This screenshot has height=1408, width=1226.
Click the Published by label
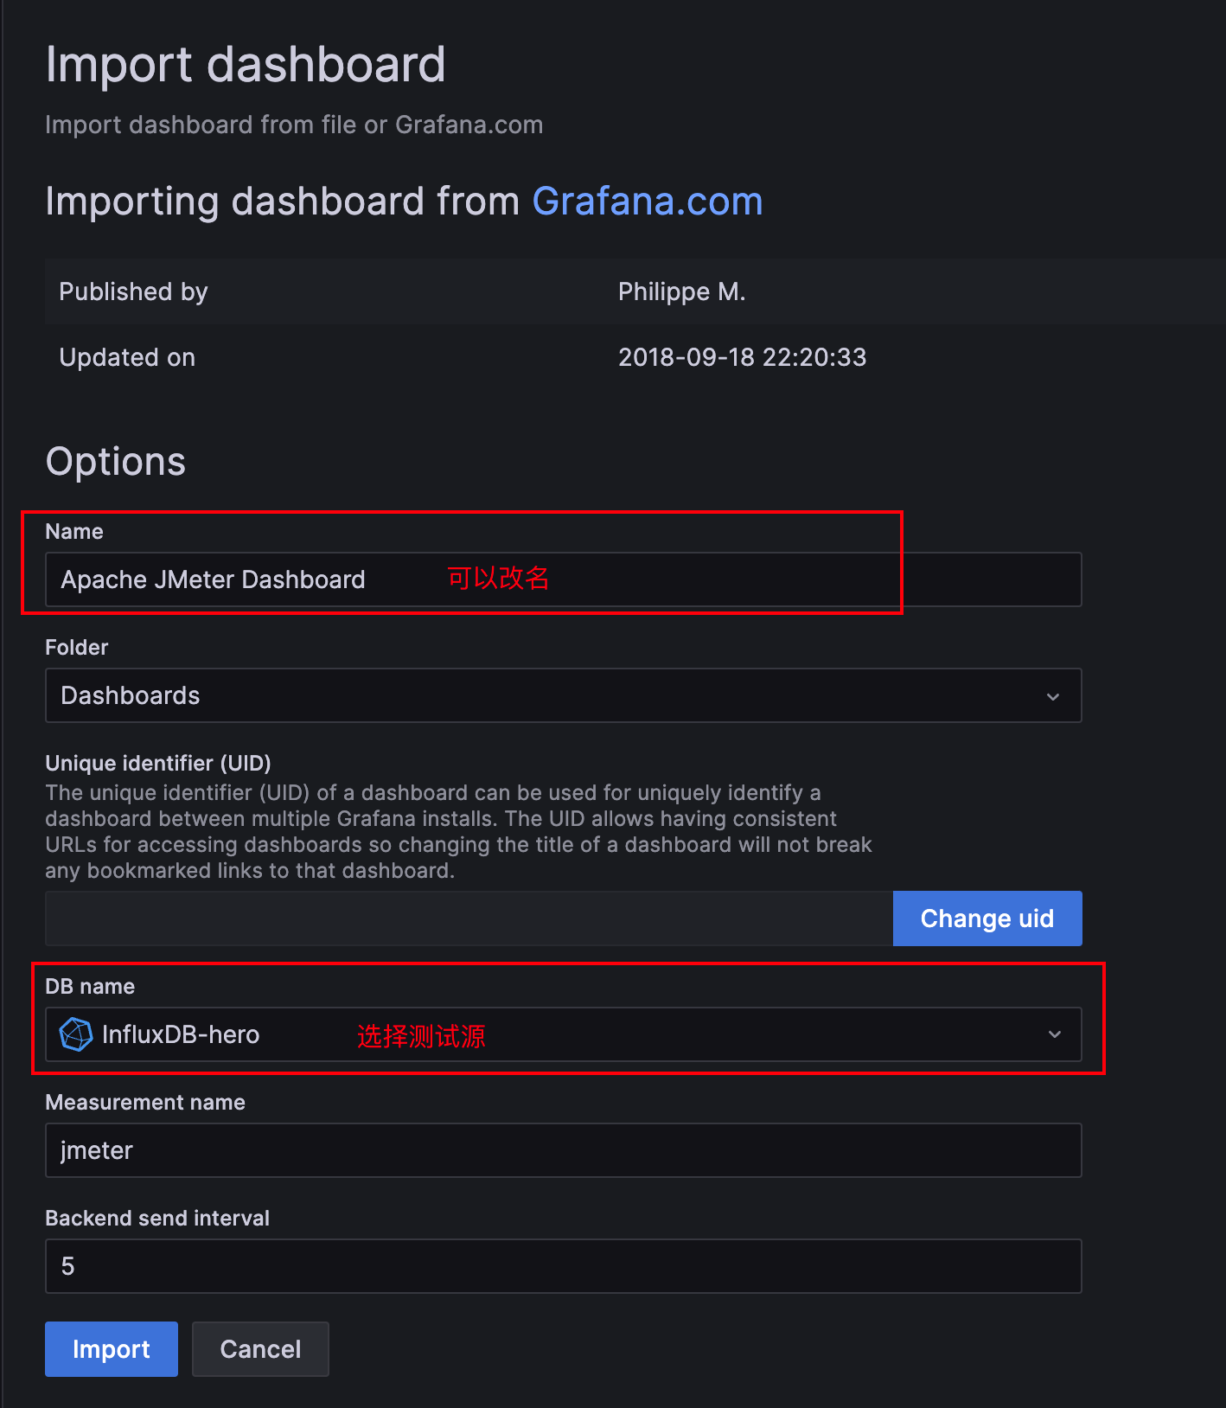click(133, 292)
